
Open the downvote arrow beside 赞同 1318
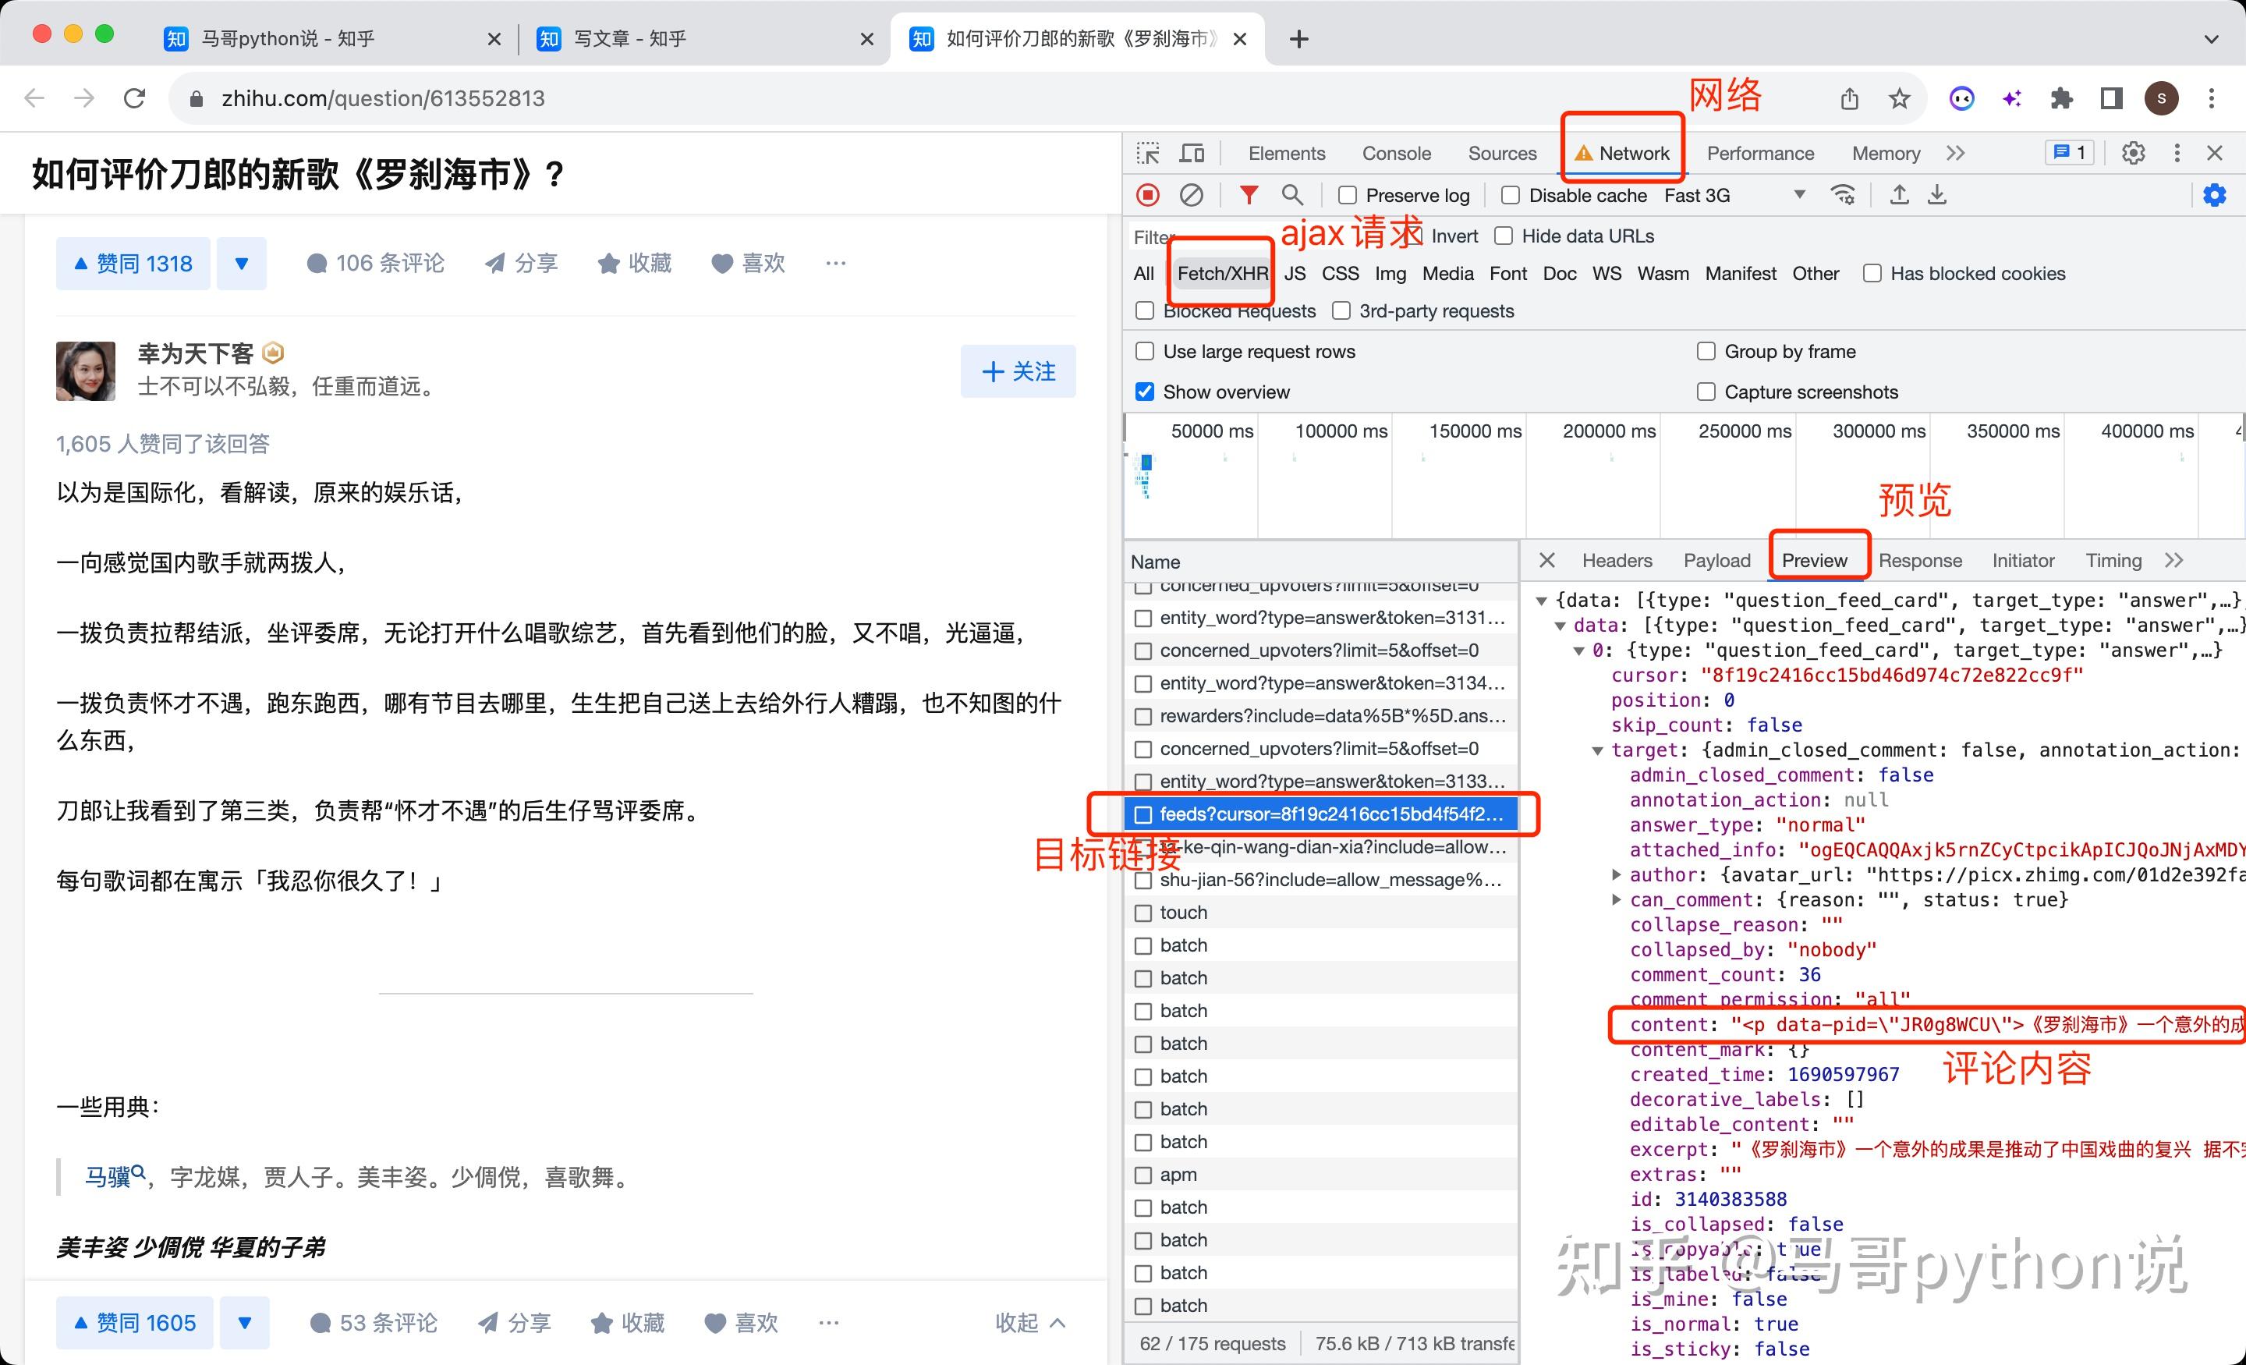[x=242, y=264]
